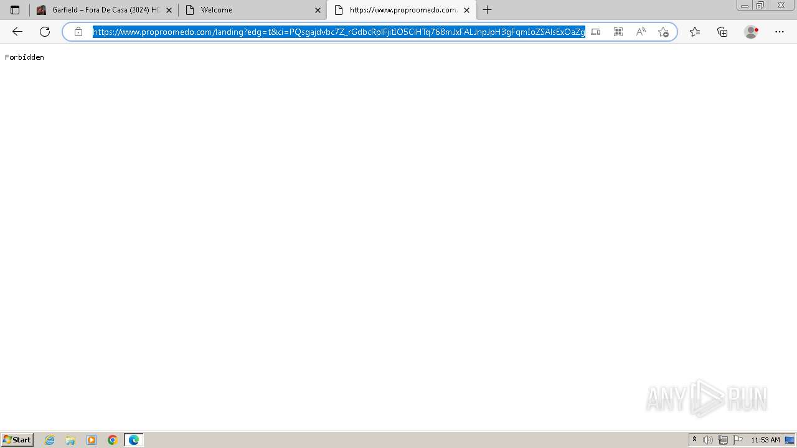
Task: Click the address bar URL field
Action: (339, 32)
